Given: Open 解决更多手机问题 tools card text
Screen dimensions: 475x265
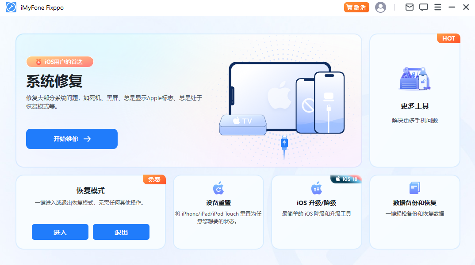Looking at the screenshot, I should [415, 120].
